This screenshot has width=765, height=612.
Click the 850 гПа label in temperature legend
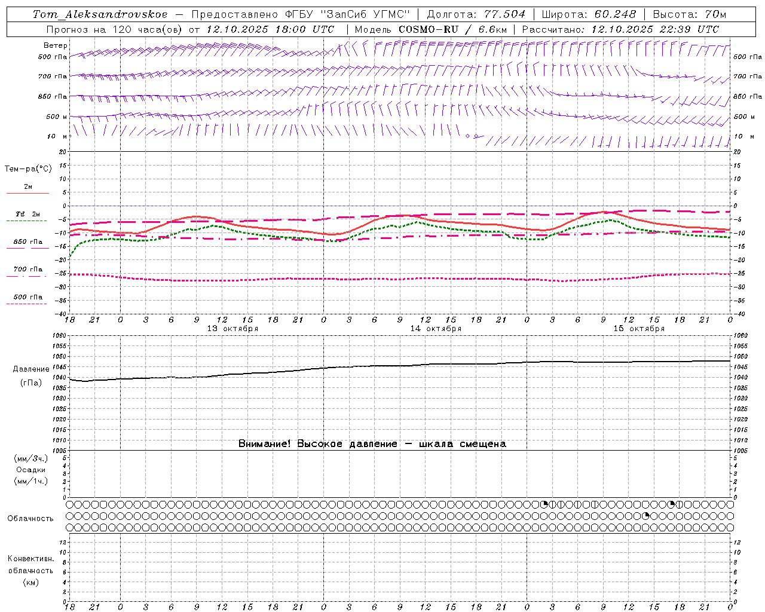[x=27, y=242]
